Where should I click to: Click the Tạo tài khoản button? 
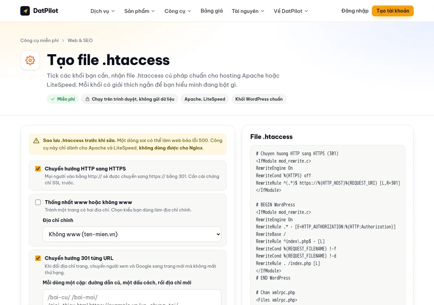point(393,11)
